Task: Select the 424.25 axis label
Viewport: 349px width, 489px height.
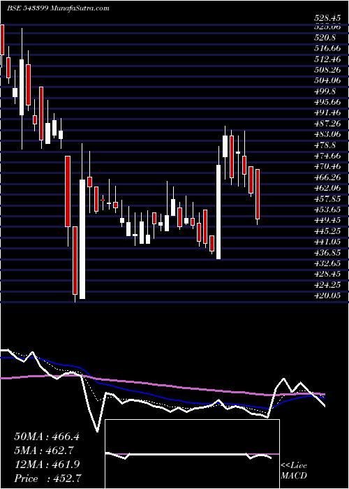Action: [327, 284]
